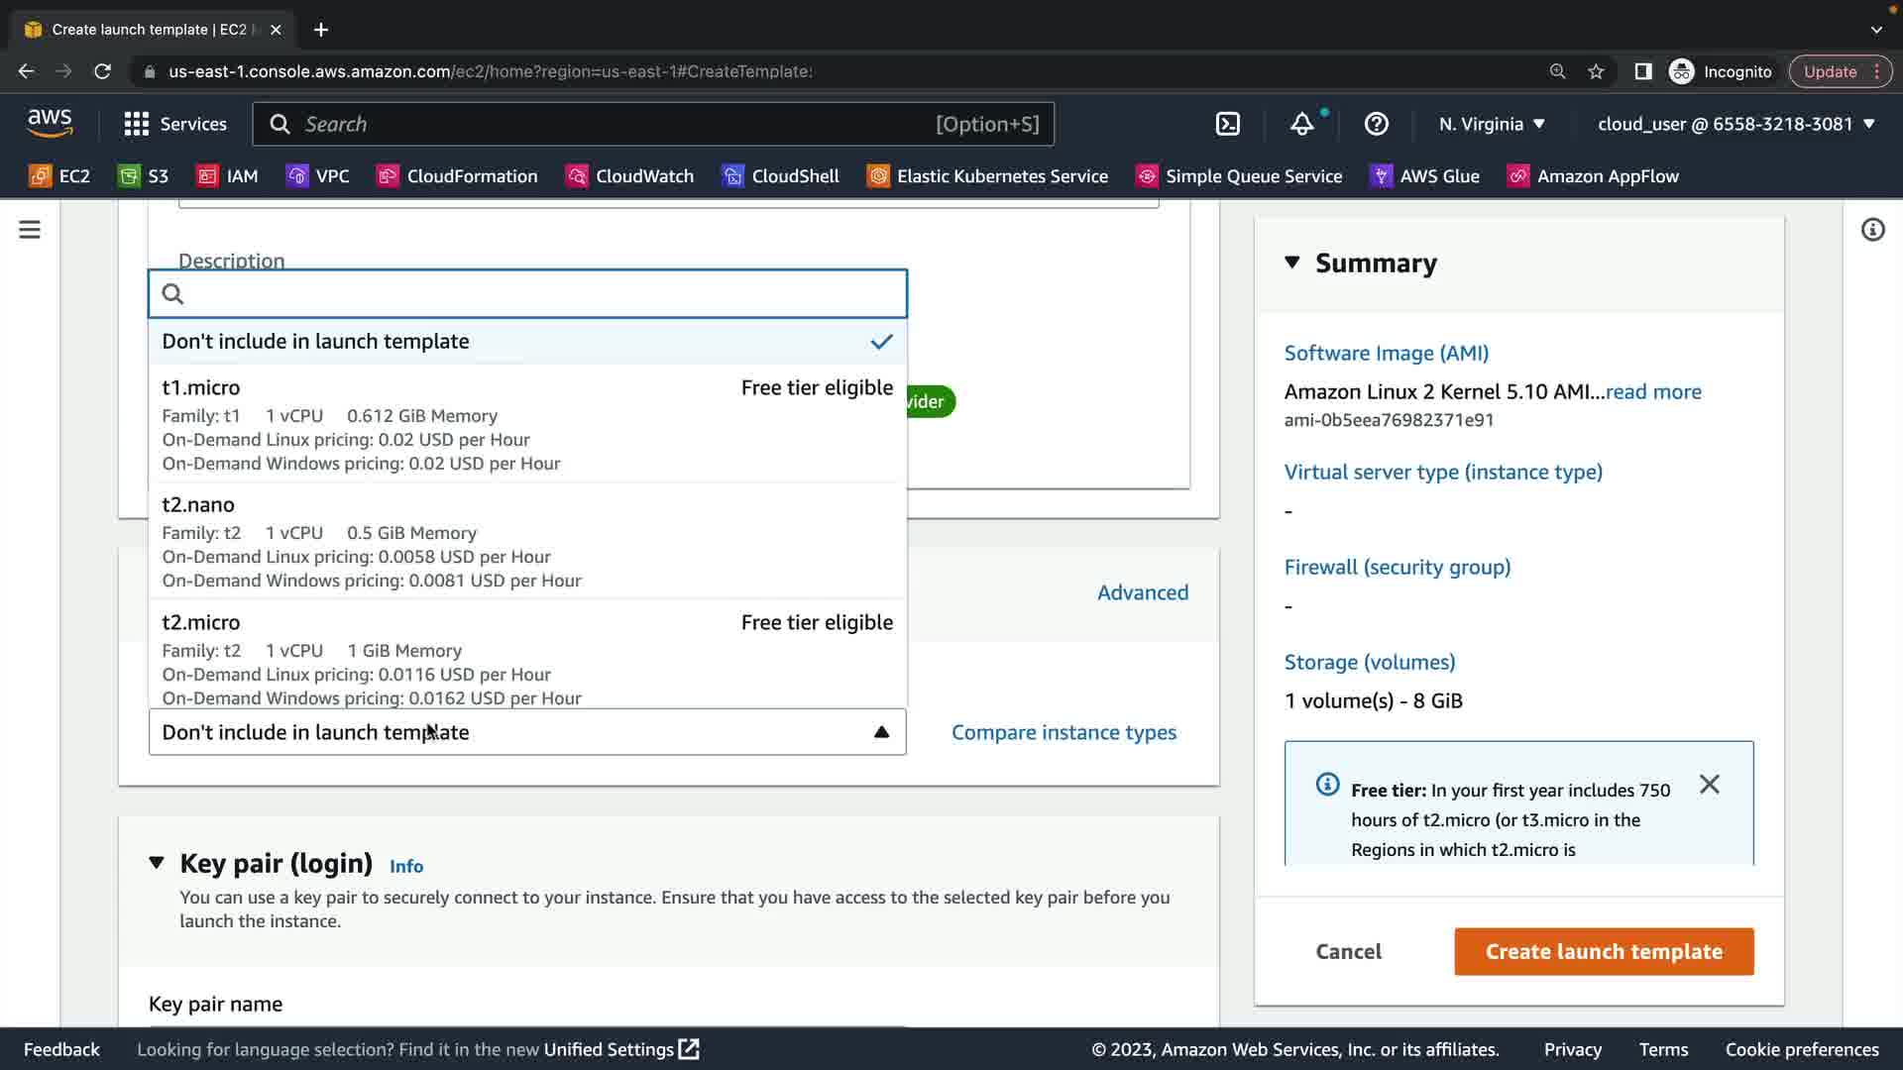The height and width of the screenshot is (1070, 1903).
Task: Open the Services grid menu
Action: tap(174, 124)
